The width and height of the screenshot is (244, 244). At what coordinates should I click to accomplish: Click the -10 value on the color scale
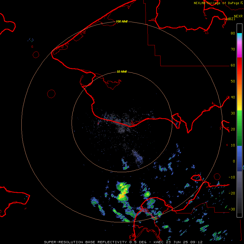(232, 177)
